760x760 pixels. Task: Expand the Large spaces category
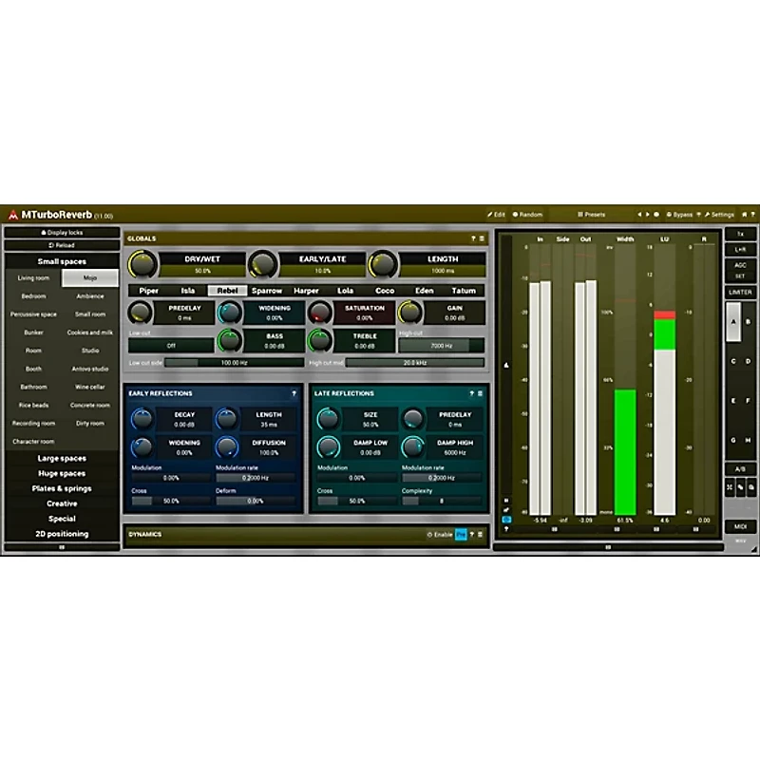click(62, 458)
